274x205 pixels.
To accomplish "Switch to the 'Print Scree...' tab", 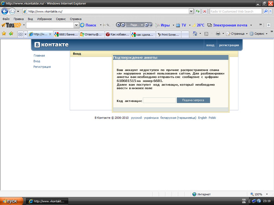I will tap(169, 34).
